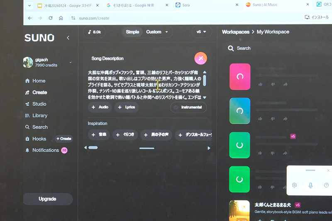This screenshot has height=221, width=332.
Task: Click the Song Description scrollbar thumb
Action: click(x=205, y=81)
